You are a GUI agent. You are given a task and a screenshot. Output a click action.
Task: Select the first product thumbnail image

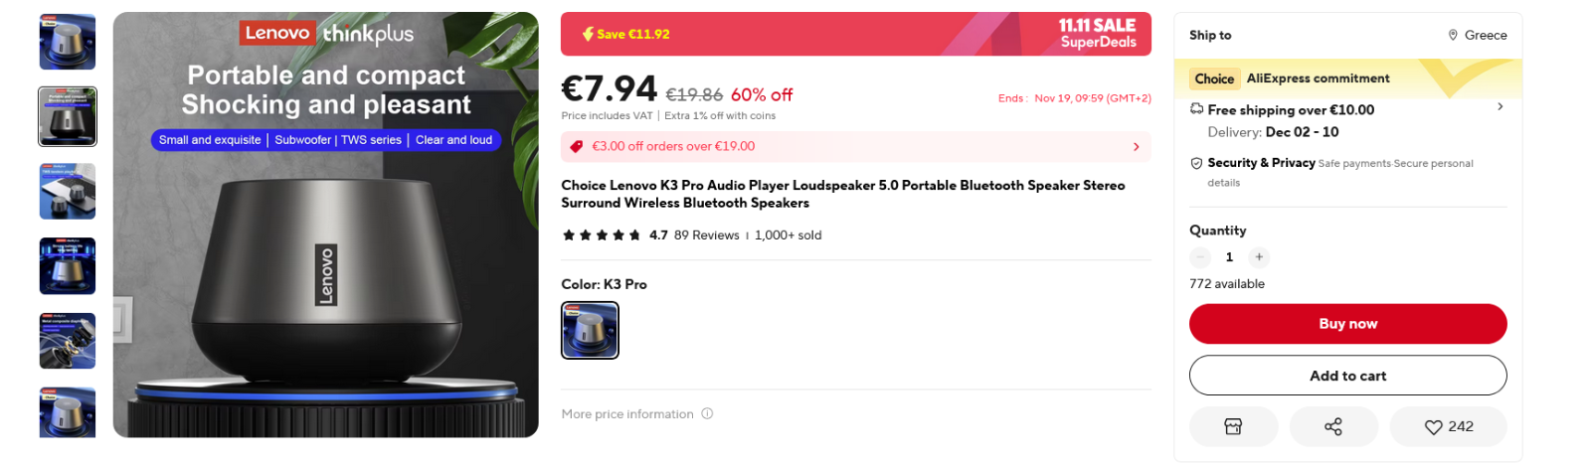click(68, 42)
